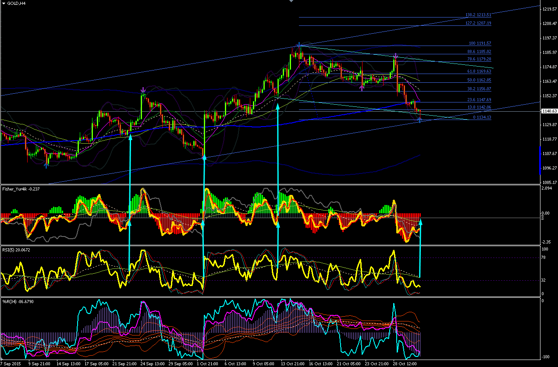This screenshot has width=558, height=367.
Task: Click the purple up arrow below the 23 Oct candles
Action: [362, 88]
